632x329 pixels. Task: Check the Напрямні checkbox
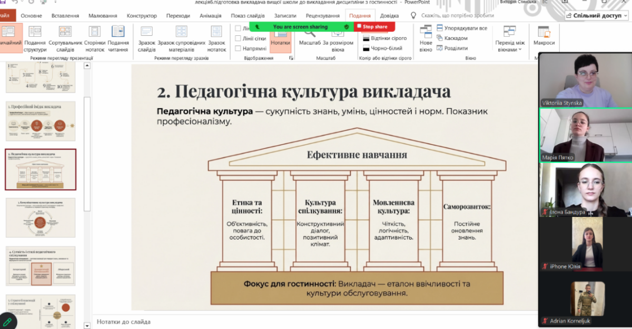(239, 48)
